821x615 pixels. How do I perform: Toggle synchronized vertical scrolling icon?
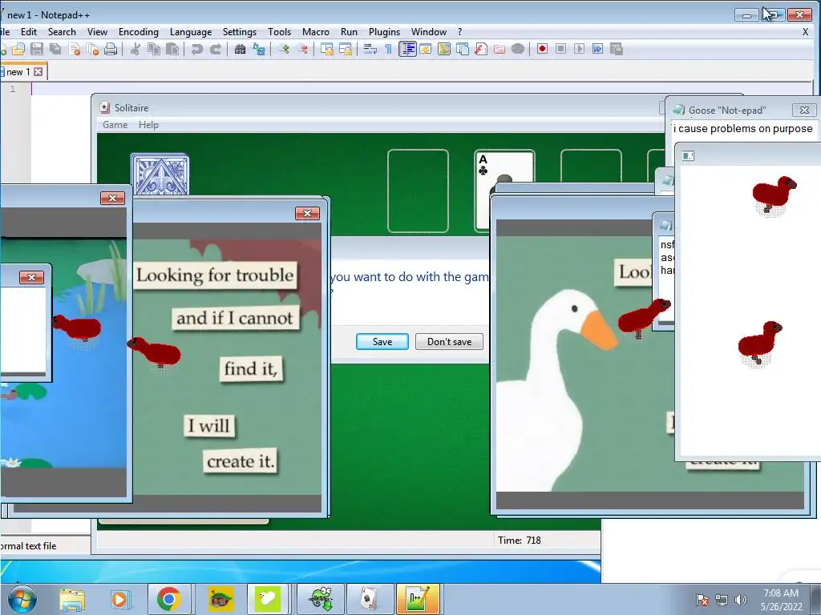tap(327, 49)
